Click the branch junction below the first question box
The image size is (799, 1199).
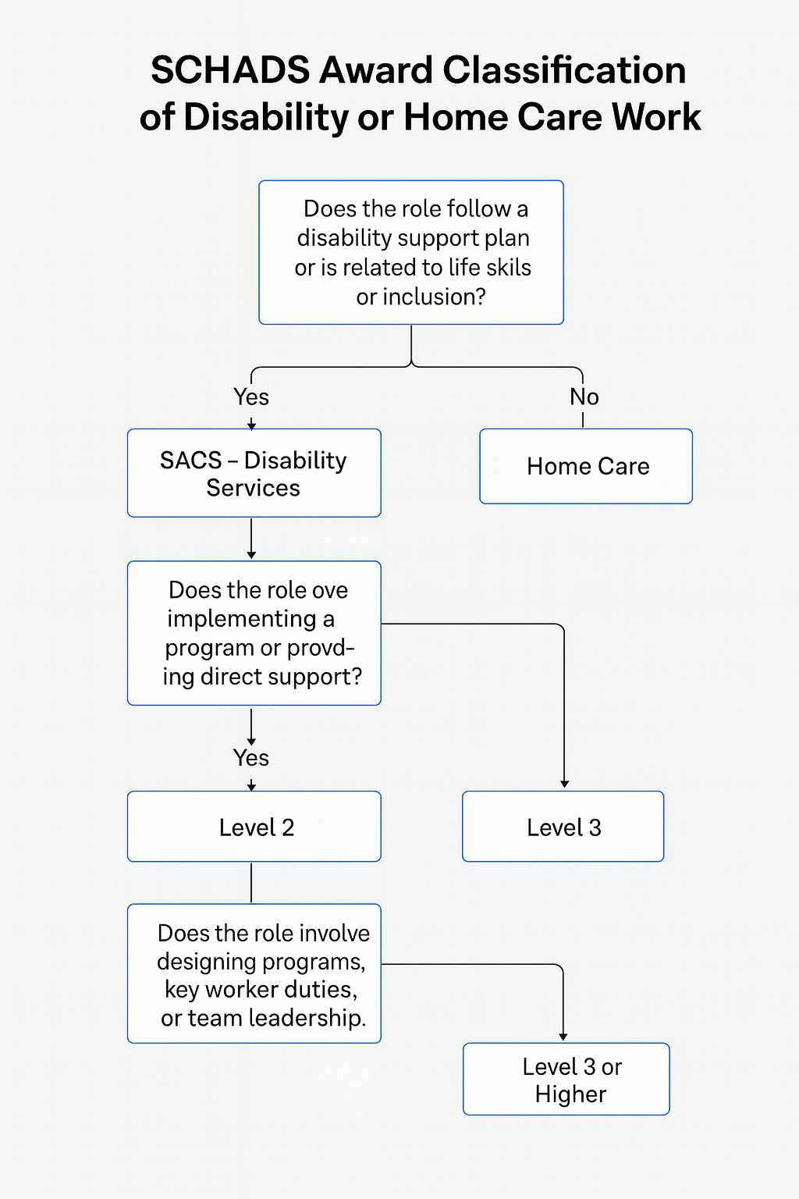tap(411, 365)
